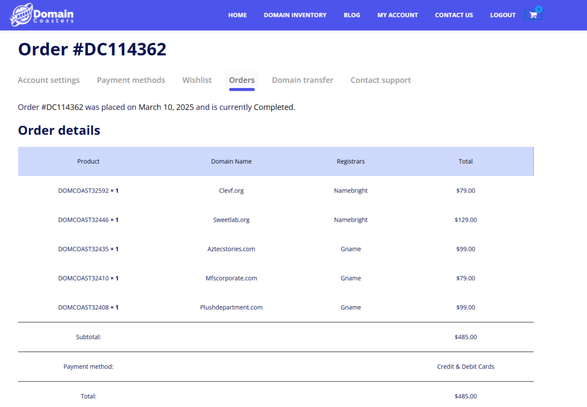Switch to the Payment methods tab
587x407 pixels.
tap(131, 80)
